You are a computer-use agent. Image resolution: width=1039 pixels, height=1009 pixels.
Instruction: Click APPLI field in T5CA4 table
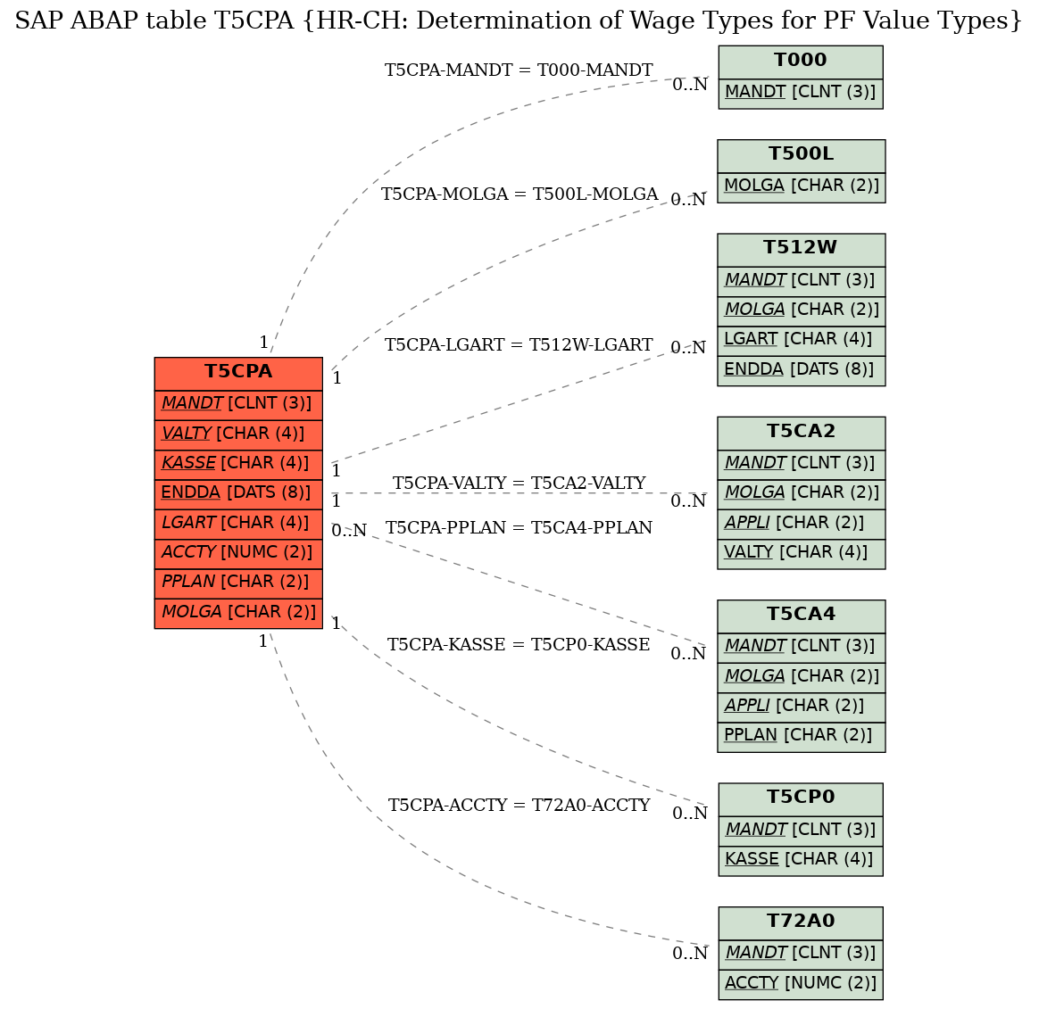801,707
